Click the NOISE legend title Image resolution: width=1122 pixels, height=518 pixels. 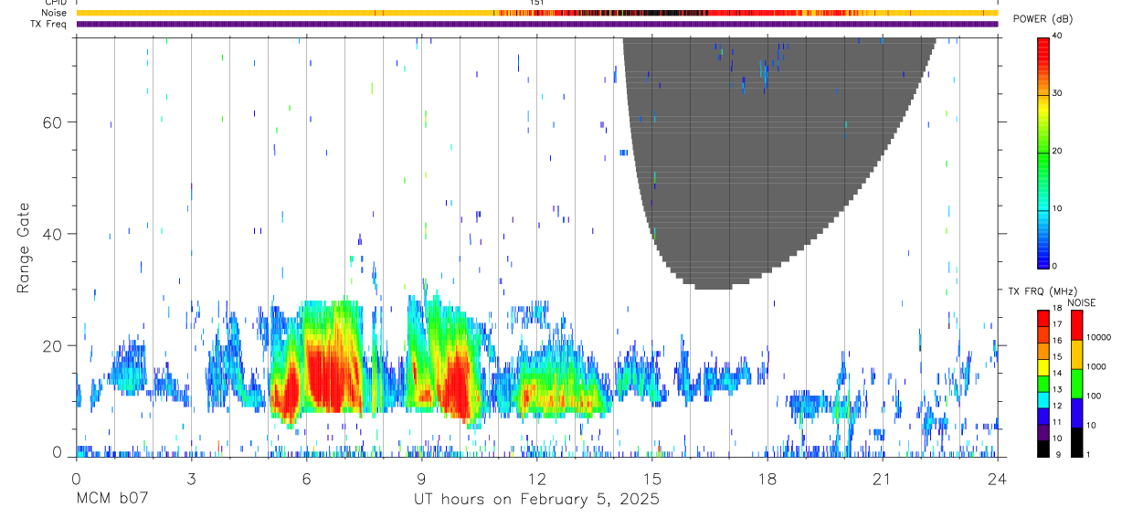pos(1081,303)
